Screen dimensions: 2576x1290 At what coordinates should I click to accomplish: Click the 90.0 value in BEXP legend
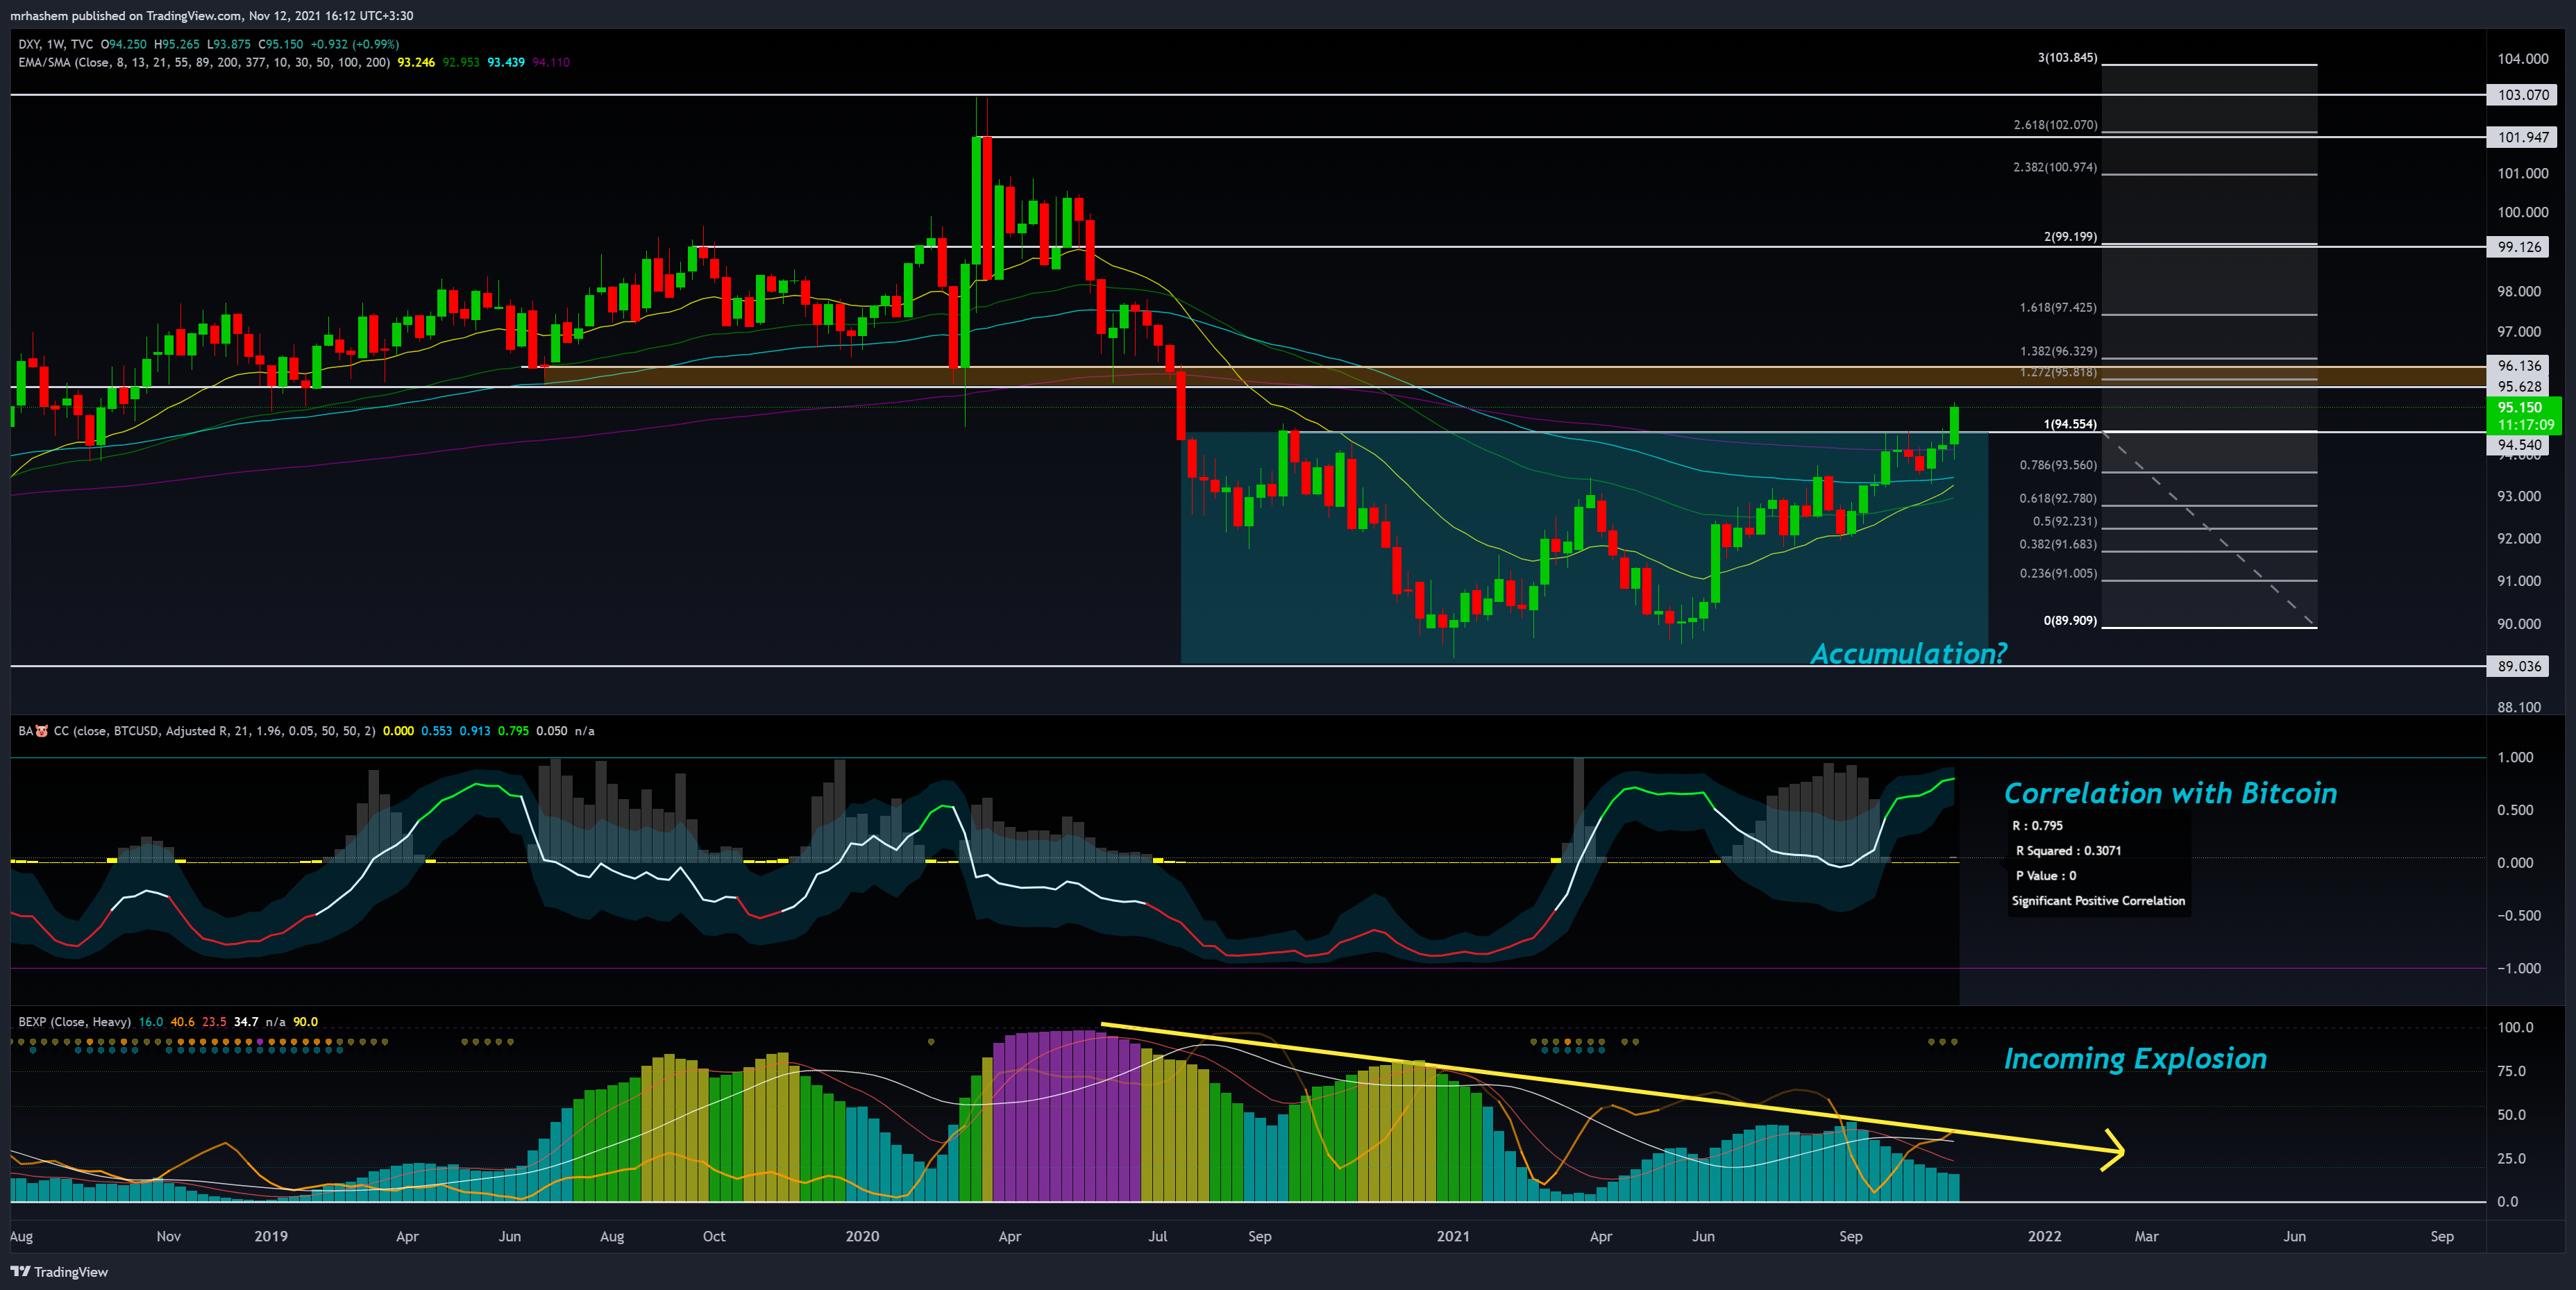305,1022
